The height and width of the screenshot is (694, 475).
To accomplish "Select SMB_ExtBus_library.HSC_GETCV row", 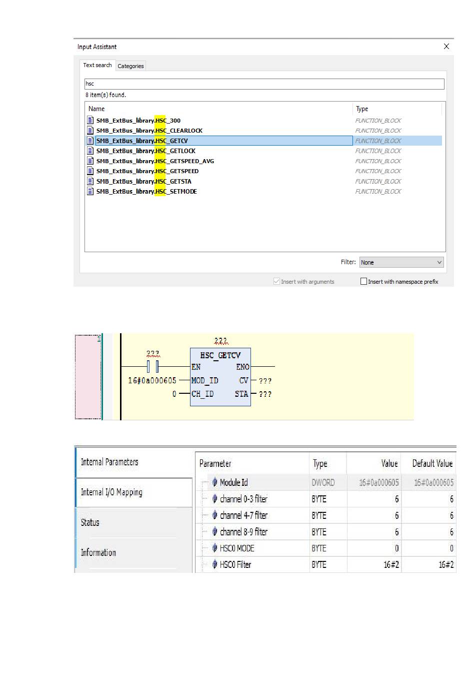I will tap(264, 141).
